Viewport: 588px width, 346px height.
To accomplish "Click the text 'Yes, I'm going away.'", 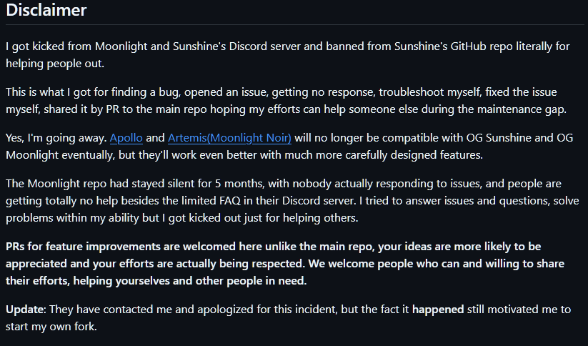I will pos(56,138).
